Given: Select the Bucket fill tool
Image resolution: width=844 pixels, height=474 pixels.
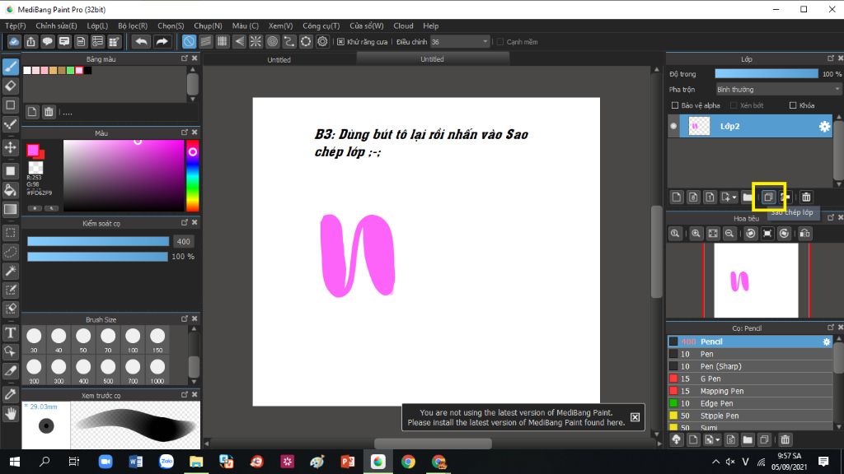Looking at the screenshot, I should (10, 190).
